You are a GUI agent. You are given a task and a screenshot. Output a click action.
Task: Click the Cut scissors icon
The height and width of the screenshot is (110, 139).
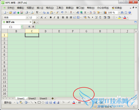[x=48, y=12]
